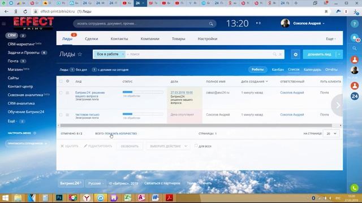Add Leads page to favorites star
The height and width of the screenshot is (203, 362).
point(80,54)
